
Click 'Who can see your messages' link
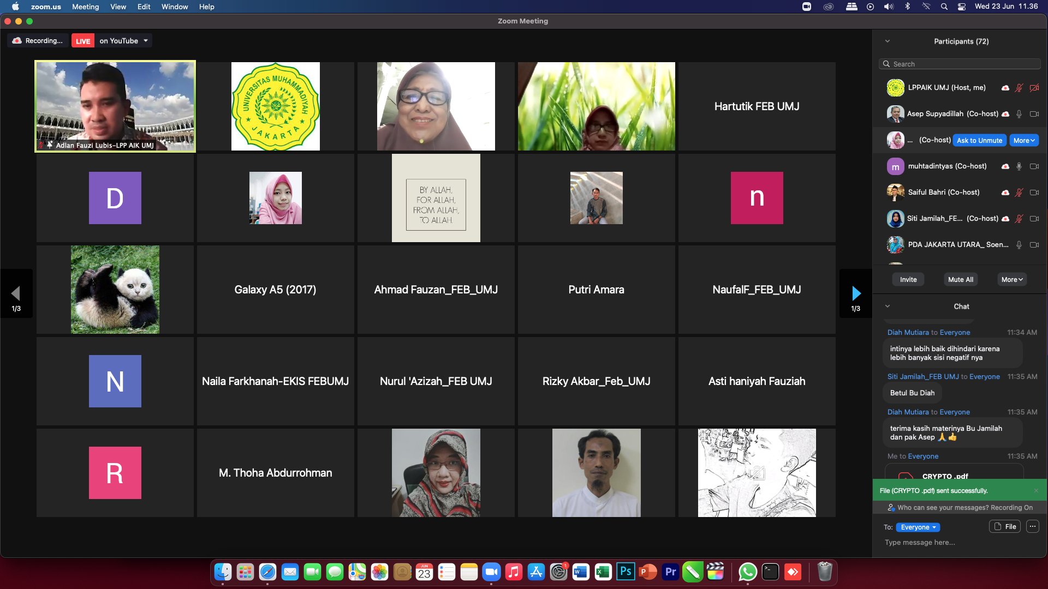pos(965,507)
